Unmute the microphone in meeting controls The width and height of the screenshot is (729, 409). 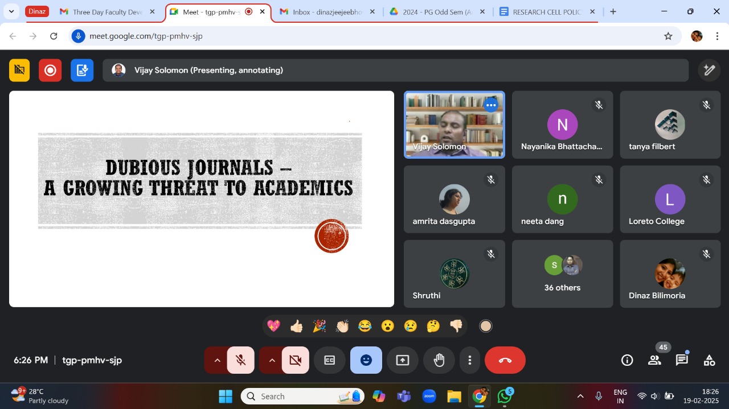pos(241,360)
